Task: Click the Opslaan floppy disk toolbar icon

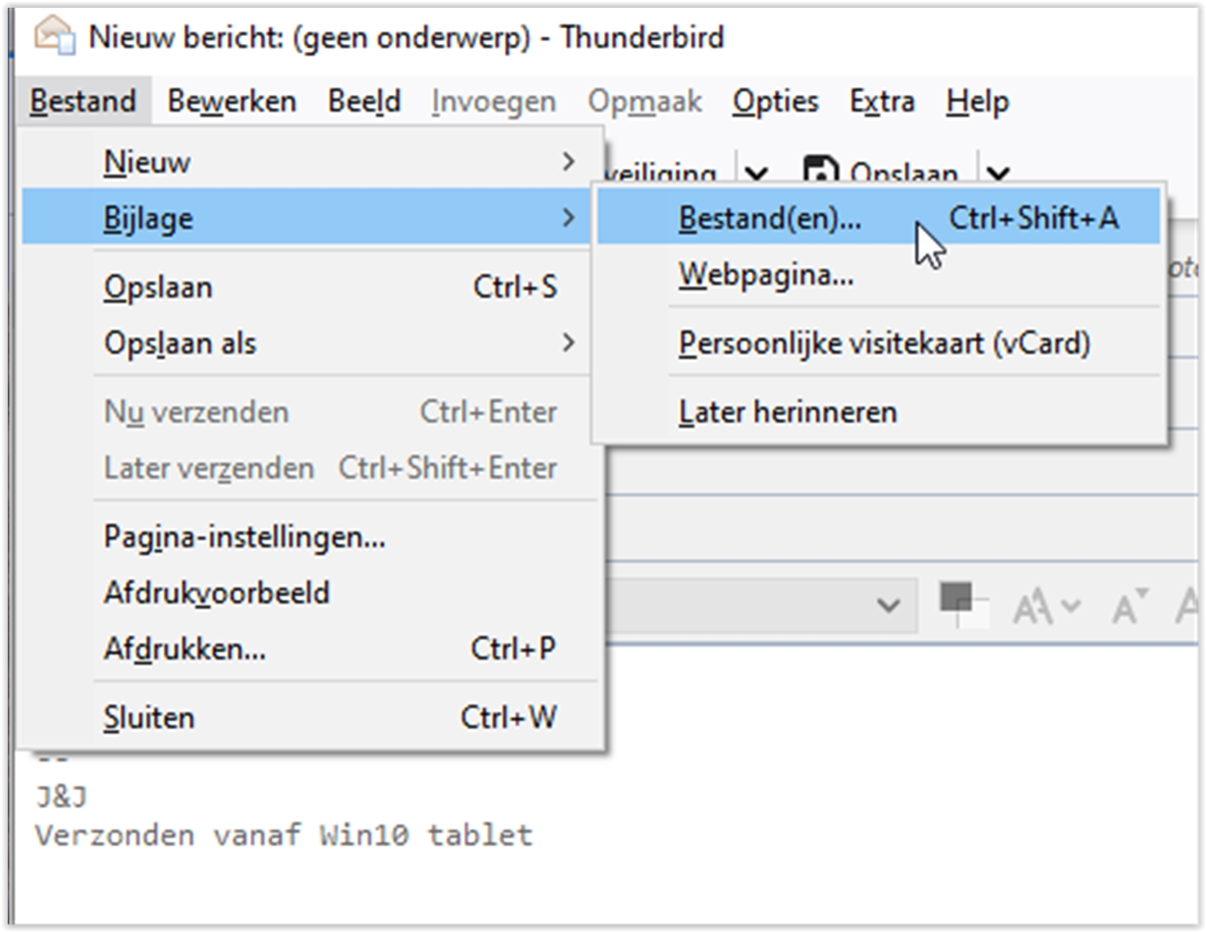Action: (821, 173)
